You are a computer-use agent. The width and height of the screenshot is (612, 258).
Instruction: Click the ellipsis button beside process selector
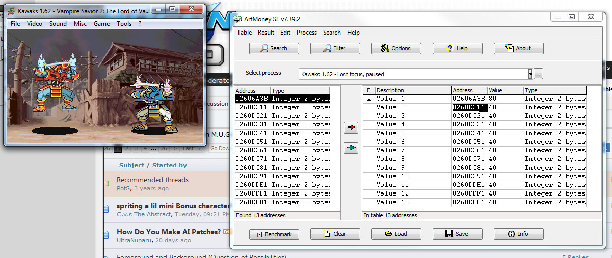click(x=538, y=74)
